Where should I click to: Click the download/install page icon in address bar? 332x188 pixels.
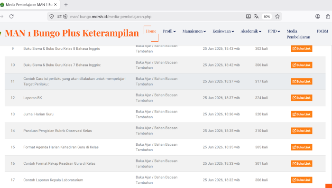coord(249,16)
